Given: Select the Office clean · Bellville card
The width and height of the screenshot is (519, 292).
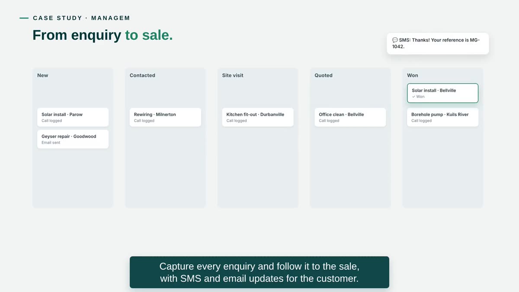Looking at the screenshot, I should click(x=350, y=117).
